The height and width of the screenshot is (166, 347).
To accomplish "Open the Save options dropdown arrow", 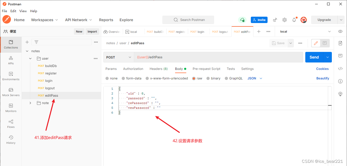I will click(x=291, y=43).
